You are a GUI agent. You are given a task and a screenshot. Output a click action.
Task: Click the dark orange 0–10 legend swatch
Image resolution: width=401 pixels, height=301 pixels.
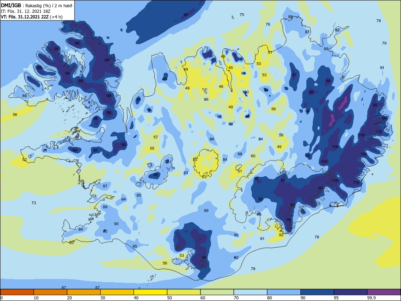coord(17,292)
